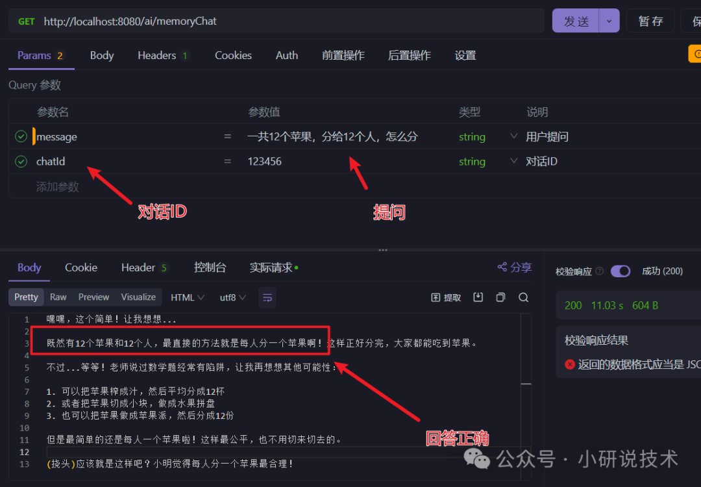Click the 分享 share icon
The image size is (701, 487).
[x=513, y=267]
